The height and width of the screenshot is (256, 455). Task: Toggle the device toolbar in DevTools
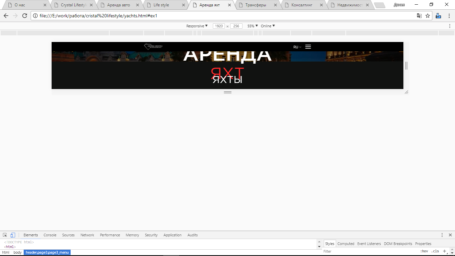pos(13,235)
